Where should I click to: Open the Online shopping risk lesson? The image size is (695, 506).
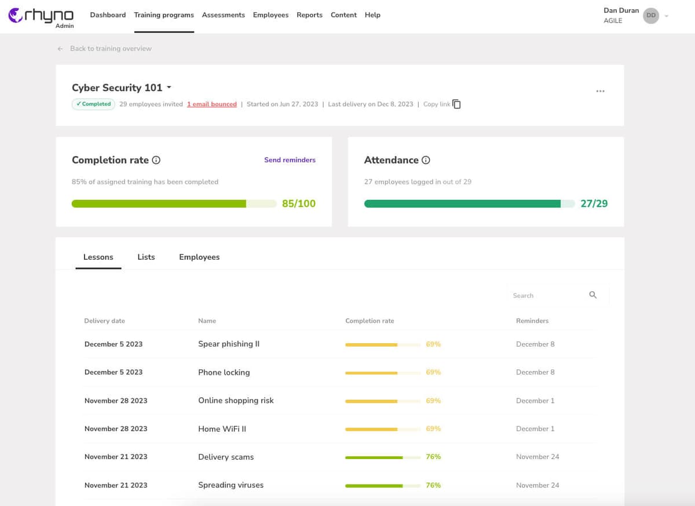click(236, 401)
